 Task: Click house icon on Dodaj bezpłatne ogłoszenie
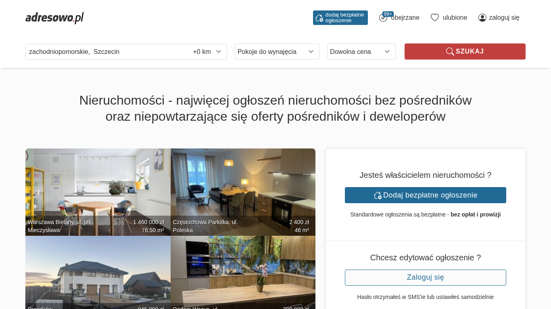click(x=378, y=195)
